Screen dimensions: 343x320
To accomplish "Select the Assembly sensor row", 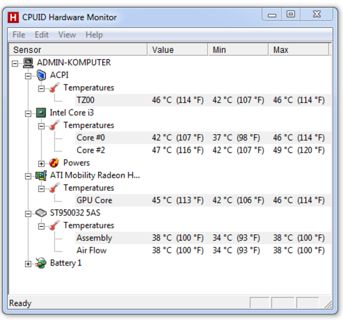I will 203,238.
